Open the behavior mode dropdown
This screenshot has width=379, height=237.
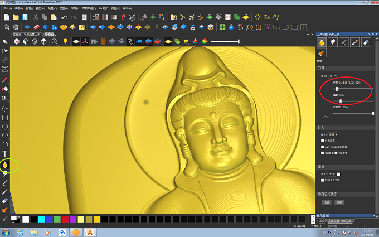click(333, 134)
